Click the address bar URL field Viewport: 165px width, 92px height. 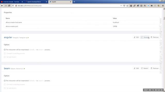click(x=67, y=6)
